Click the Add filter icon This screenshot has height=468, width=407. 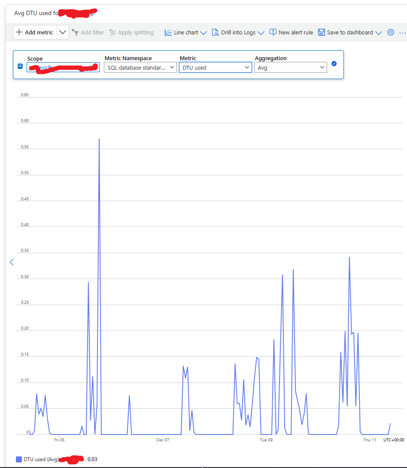coord(75,32)
